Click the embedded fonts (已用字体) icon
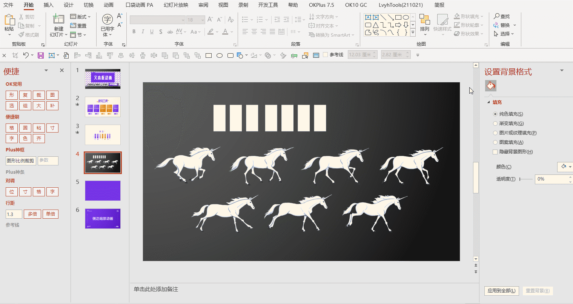Screen dimensions: 573x304 coord(108,20)
